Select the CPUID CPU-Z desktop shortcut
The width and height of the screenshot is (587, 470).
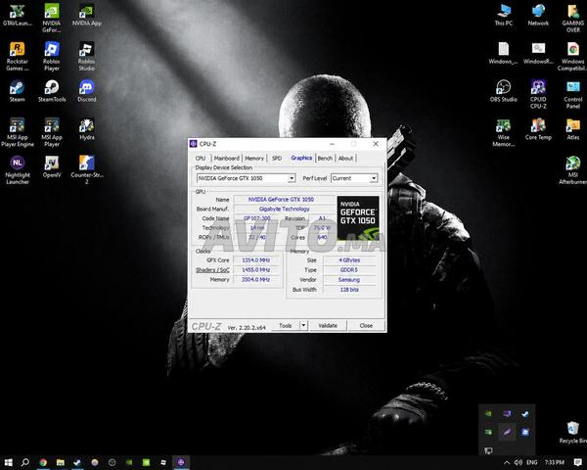pos(538,94)
